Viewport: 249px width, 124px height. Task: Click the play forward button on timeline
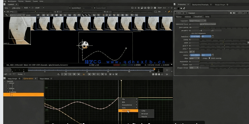[89, 74]
